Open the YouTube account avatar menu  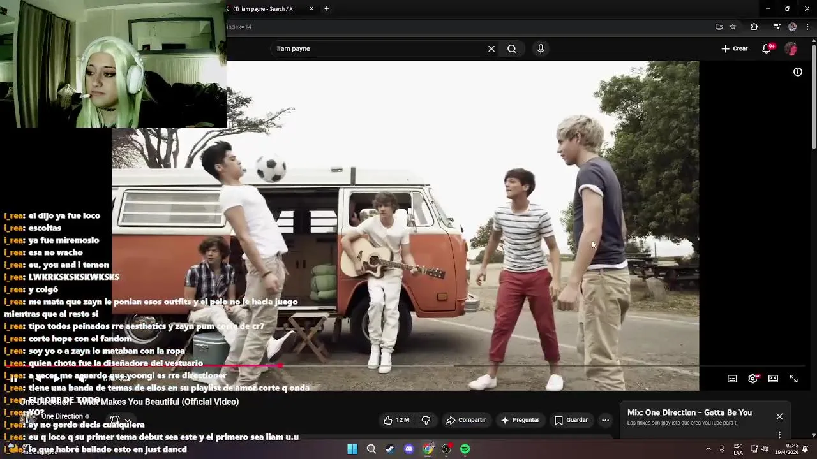point(791,48)
